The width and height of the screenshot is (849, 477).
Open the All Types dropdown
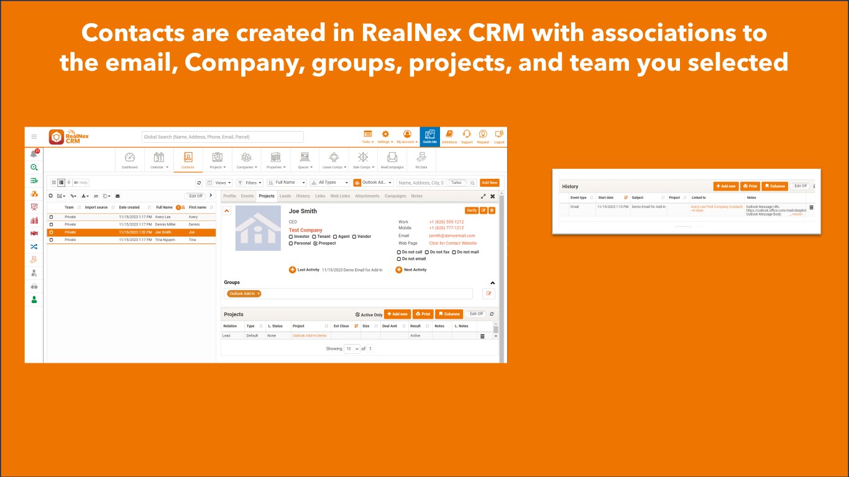click(330, 183)
